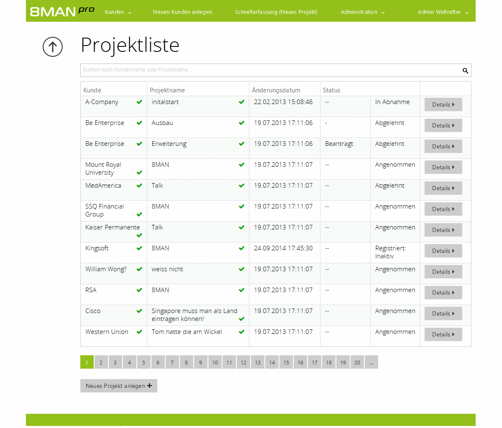
Task: Click the arrow icon on A-Company's Details button
Action: [454, 104]
